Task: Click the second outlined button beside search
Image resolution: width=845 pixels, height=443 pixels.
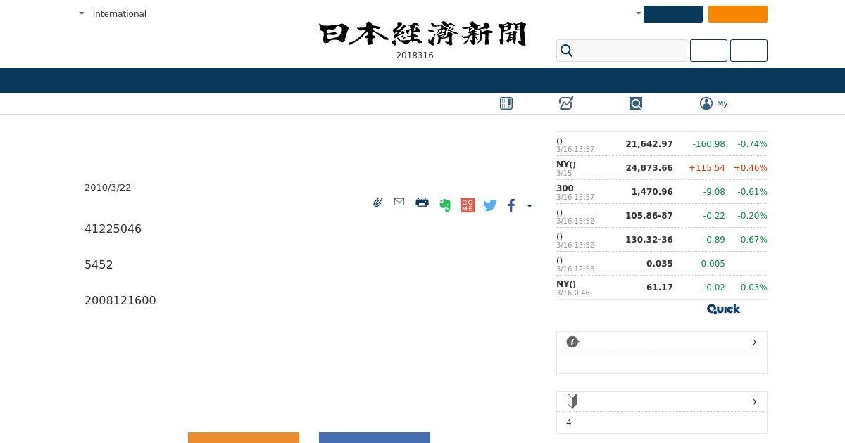Action: pos(749,51)
